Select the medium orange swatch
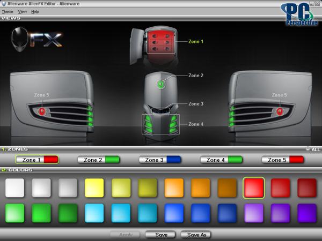Viewport: 322px width, 241px height. (x=200, y=188)
